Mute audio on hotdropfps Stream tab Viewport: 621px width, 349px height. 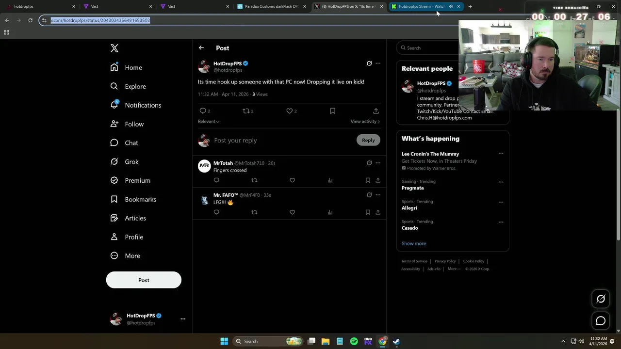coord(451,6)
